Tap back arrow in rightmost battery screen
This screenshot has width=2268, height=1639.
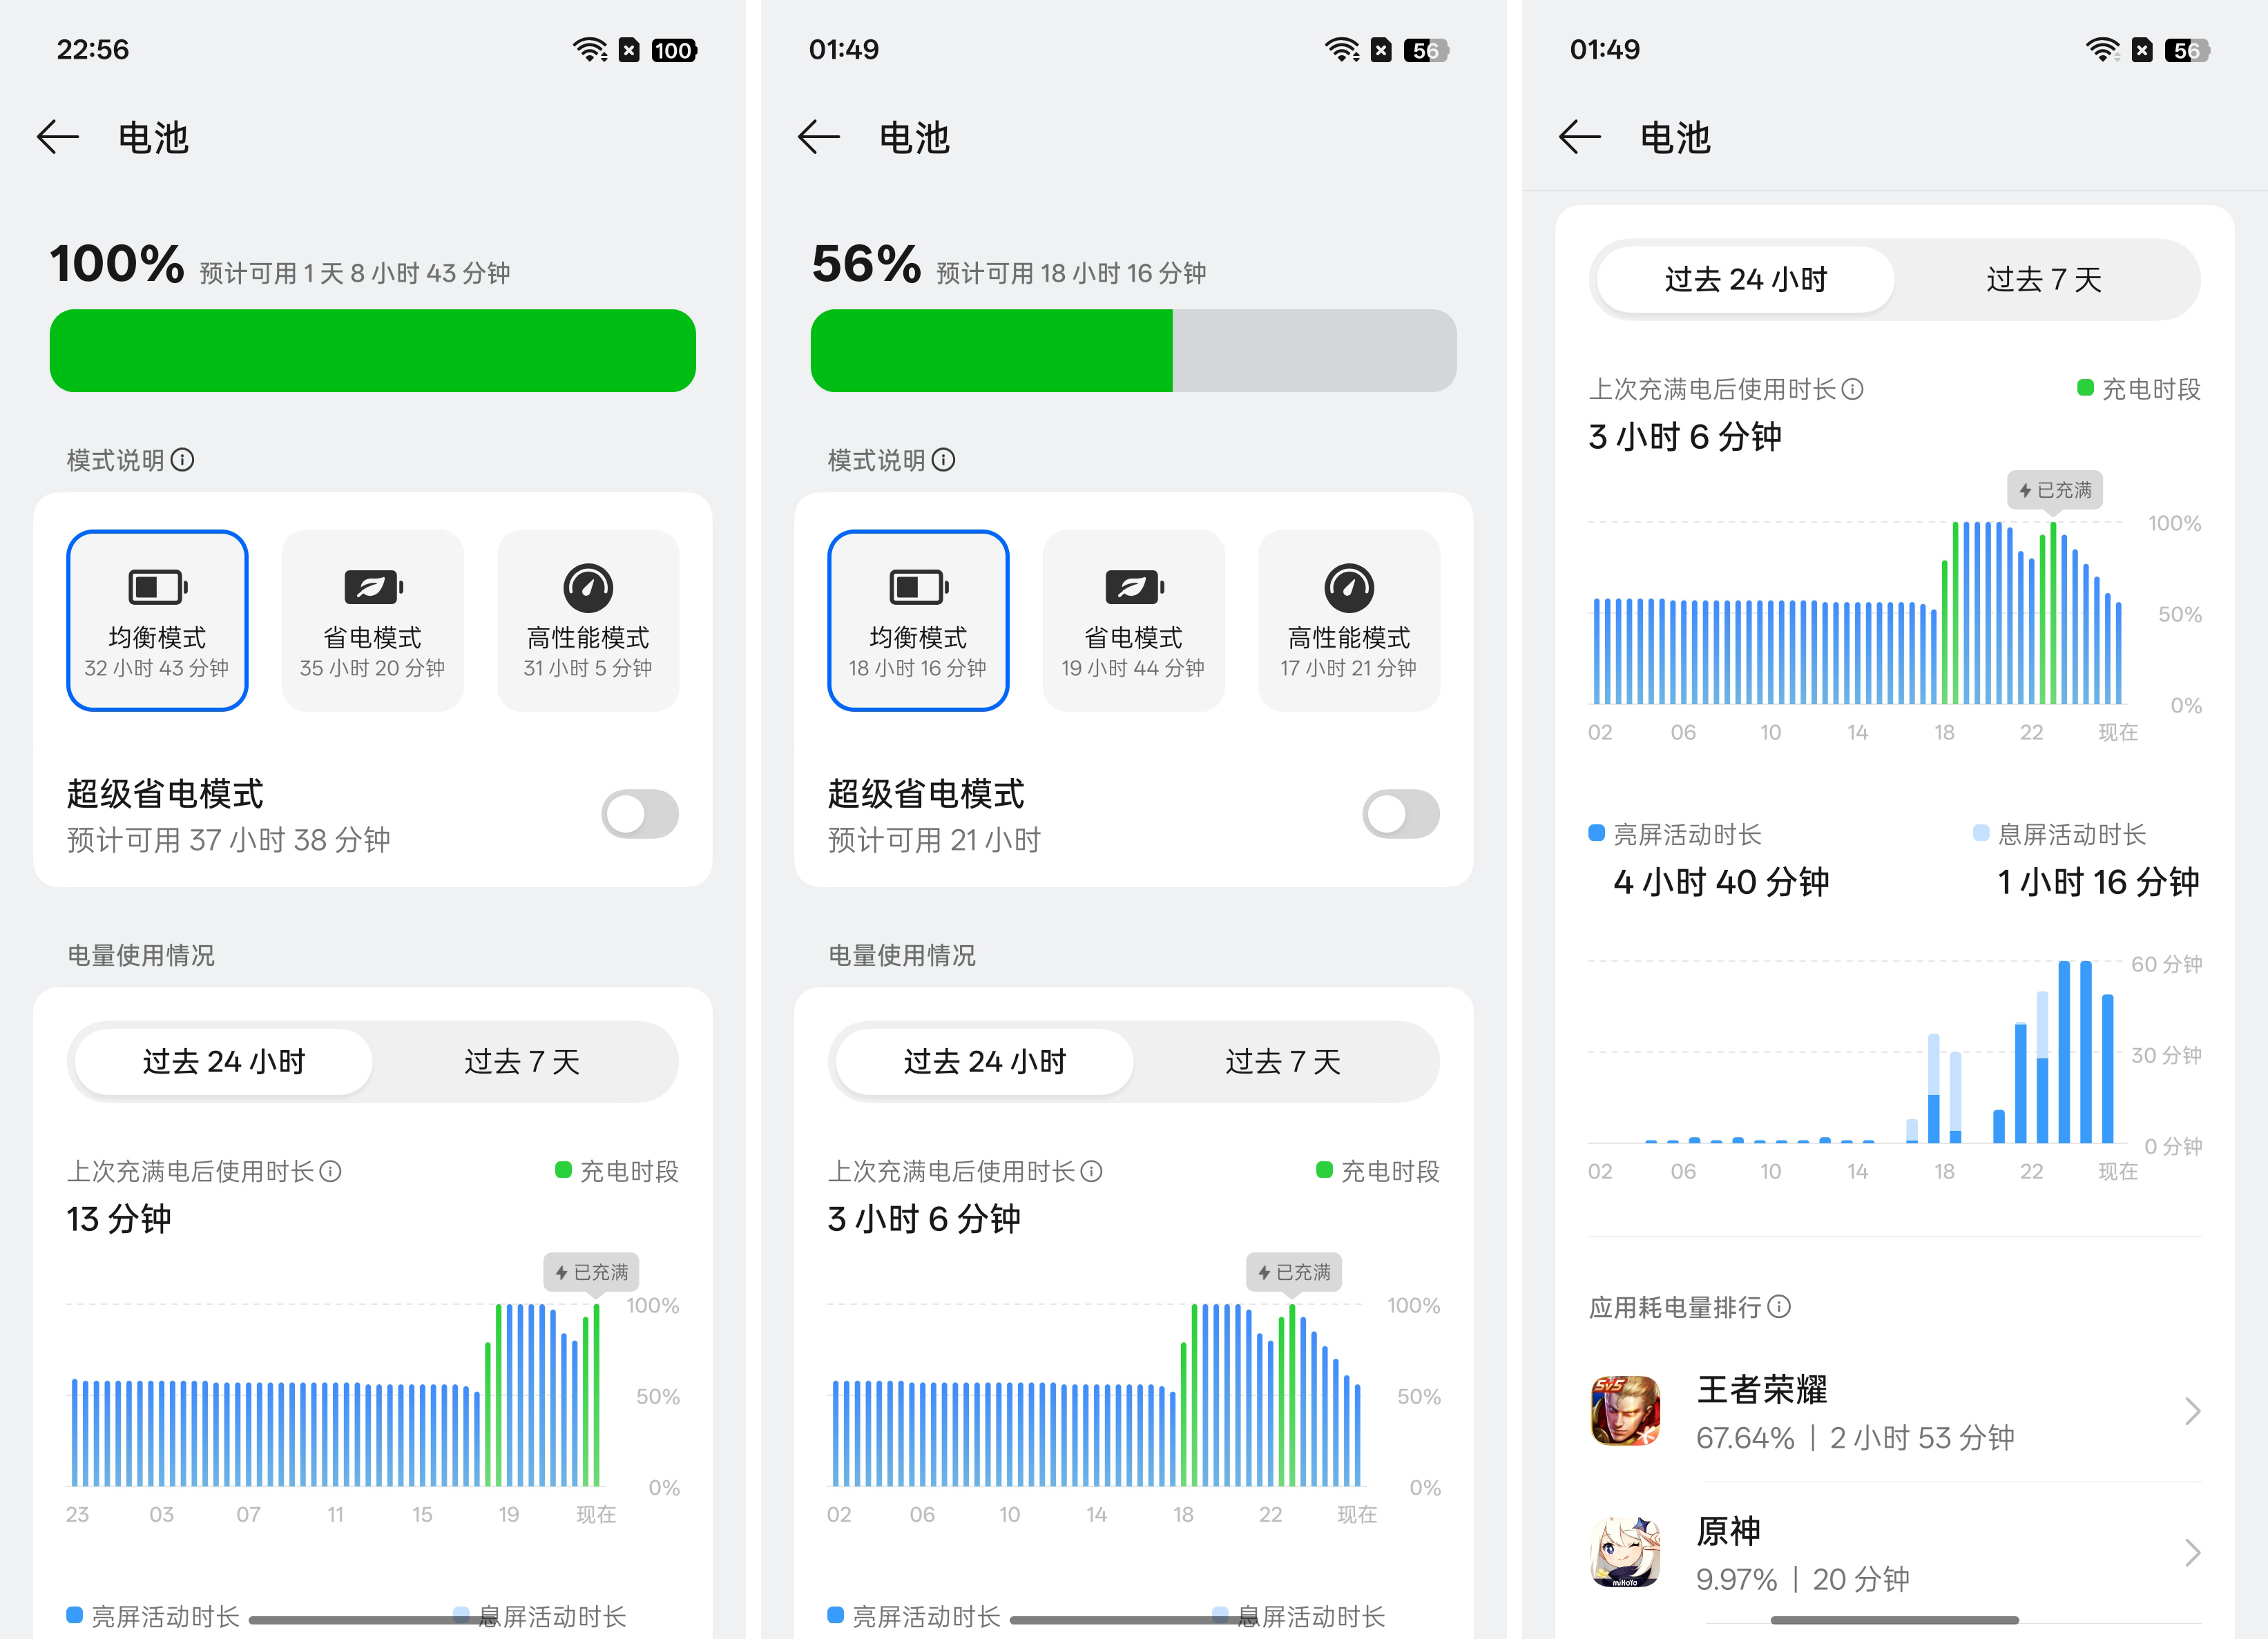click(1580, 137)
